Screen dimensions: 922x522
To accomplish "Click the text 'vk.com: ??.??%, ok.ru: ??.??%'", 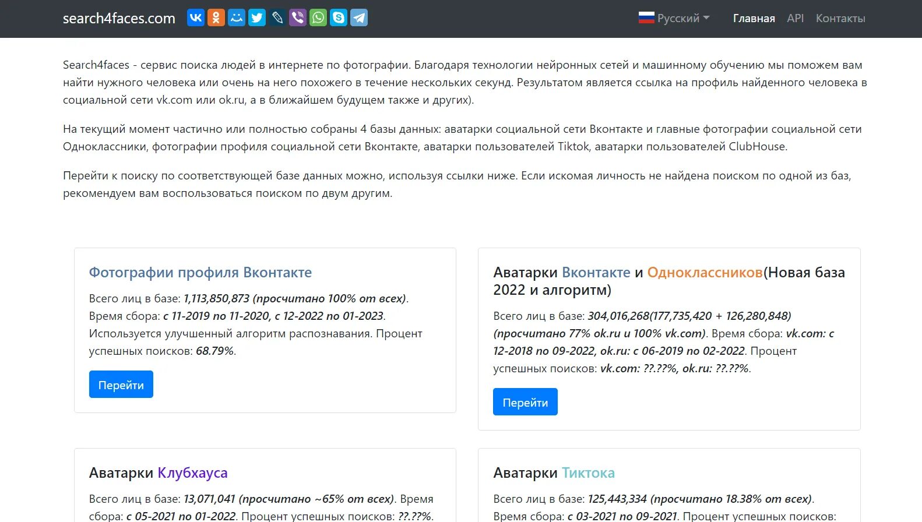I will coord(674,368).
